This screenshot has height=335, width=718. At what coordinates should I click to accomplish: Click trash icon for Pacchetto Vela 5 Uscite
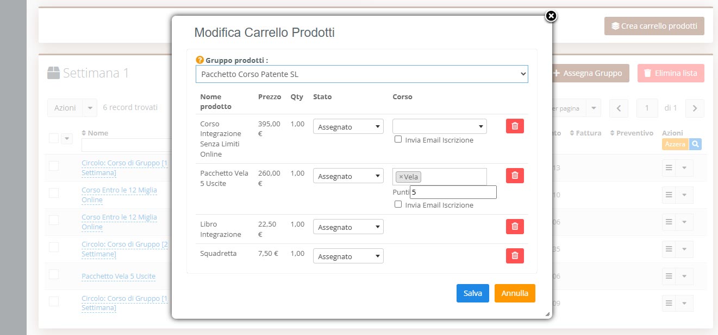click(x=515, y=176)
